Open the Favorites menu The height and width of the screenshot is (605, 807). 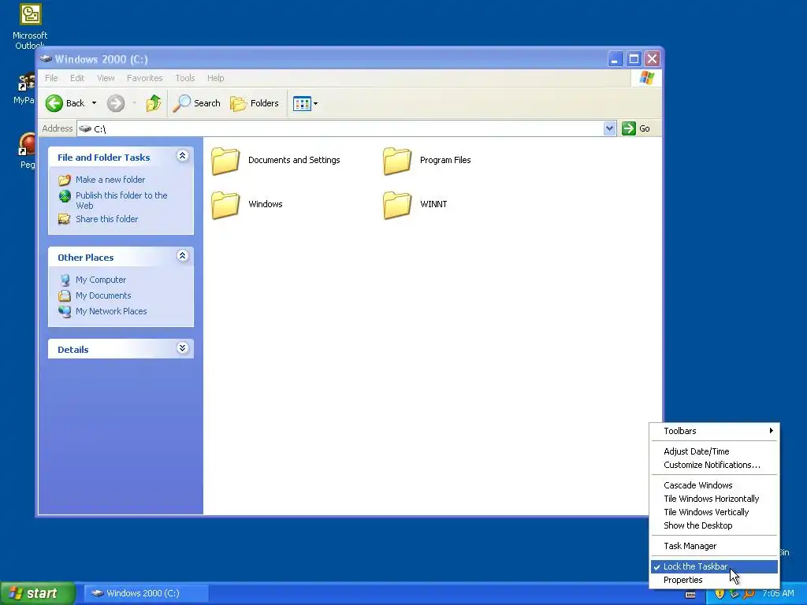(145, 78)
